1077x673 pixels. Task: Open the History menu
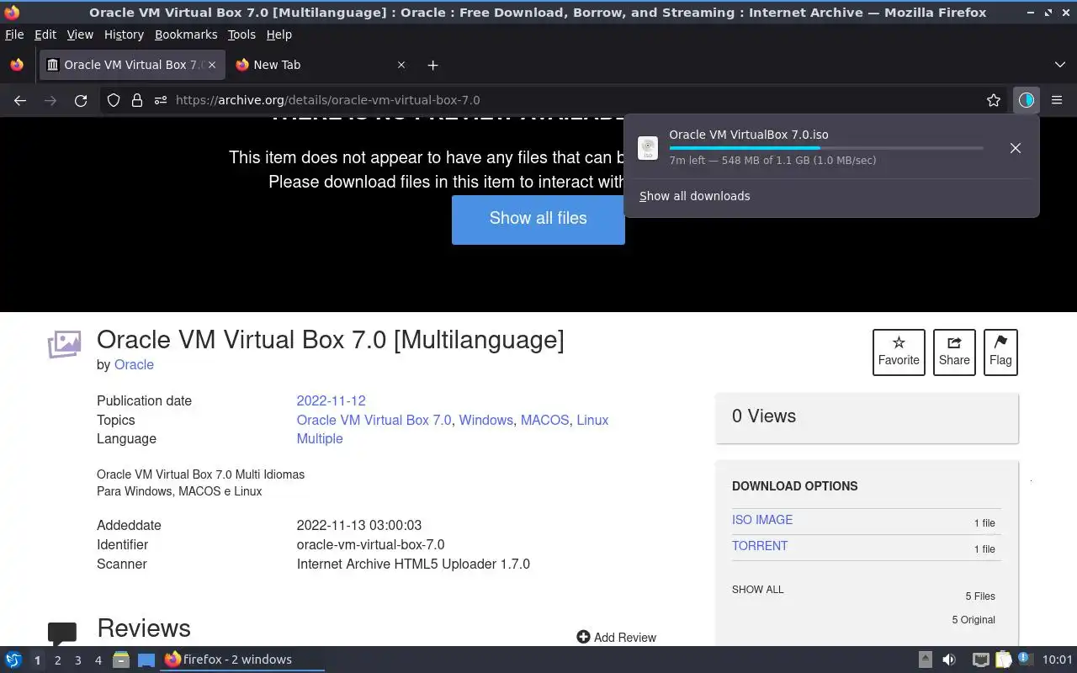[124, 34]
